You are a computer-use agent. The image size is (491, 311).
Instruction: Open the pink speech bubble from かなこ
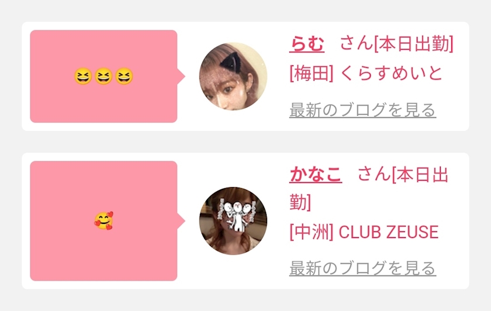pos(103,221)
